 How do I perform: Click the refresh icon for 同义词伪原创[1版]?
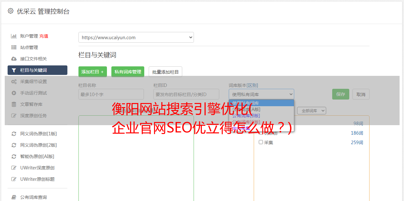(x=14, y=134)
